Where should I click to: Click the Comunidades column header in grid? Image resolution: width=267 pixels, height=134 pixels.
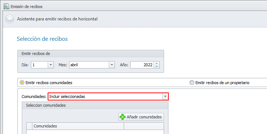coord(78,126)
